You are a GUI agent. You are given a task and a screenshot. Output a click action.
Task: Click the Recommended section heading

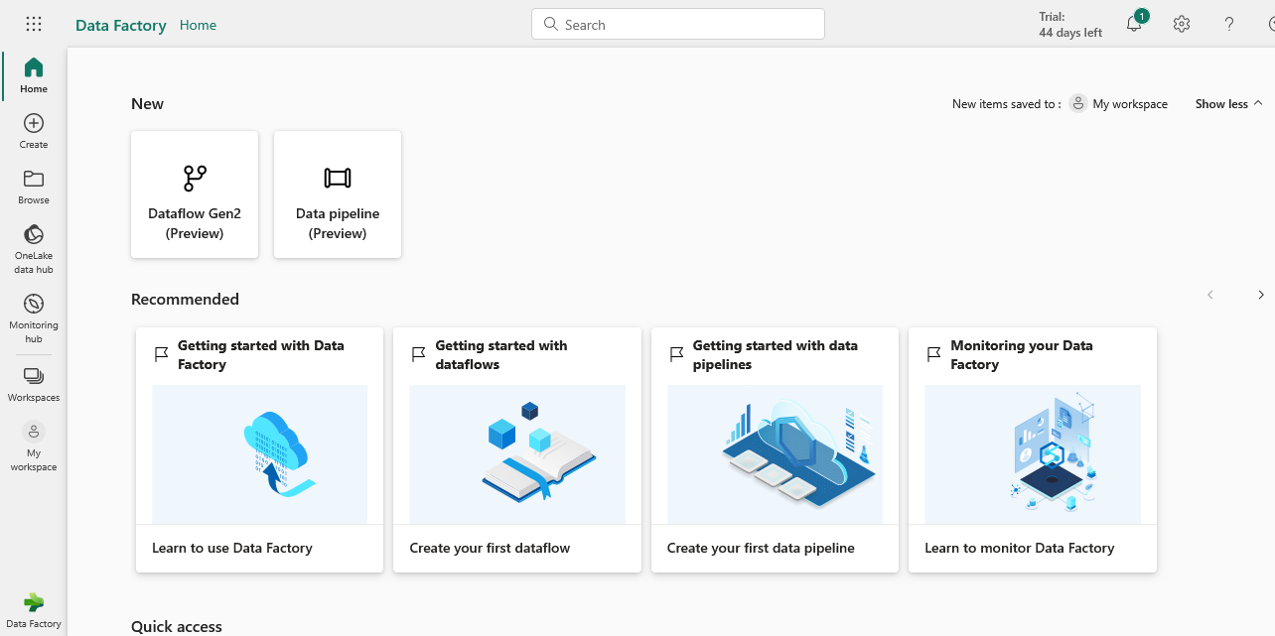pos(185,300)
